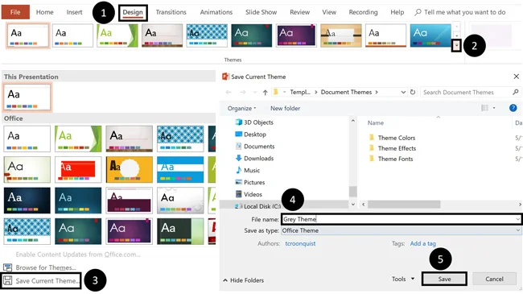
Task: Apply the green Facet theme in ribbon
Action: [117, 35]
